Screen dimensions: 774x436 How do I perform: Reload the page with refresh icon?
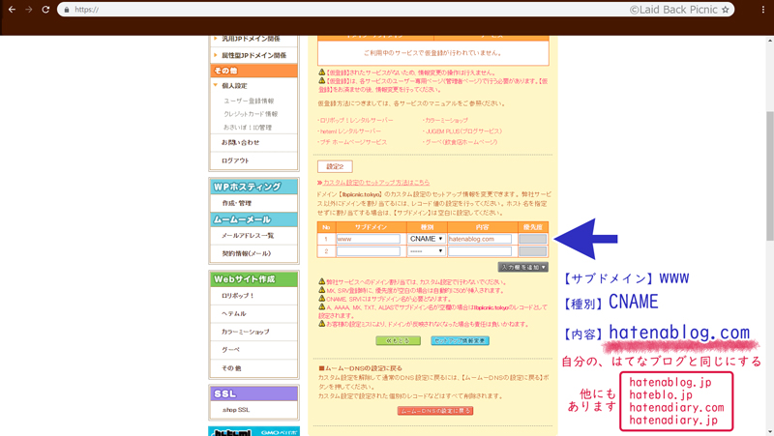[45, 10]
